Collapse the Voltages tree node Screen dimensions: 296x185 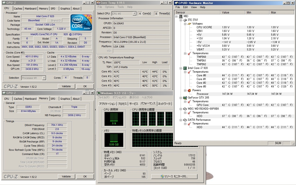click(185, 24)
